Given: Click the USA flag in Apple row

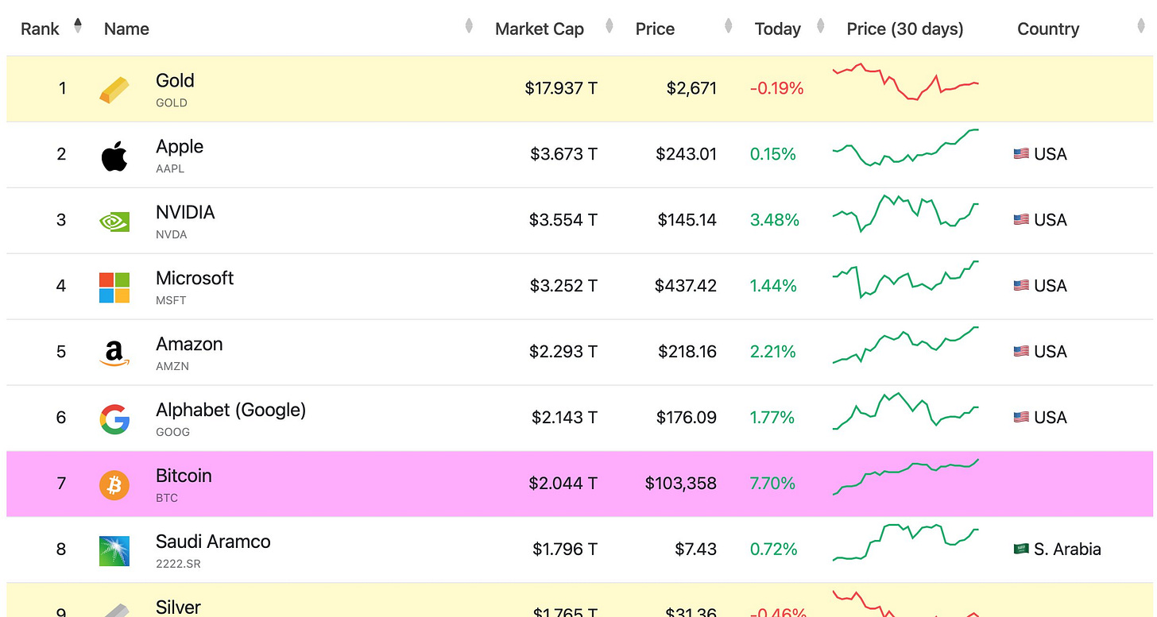Looking at the screenshot, I should [x=1021, y=154].
